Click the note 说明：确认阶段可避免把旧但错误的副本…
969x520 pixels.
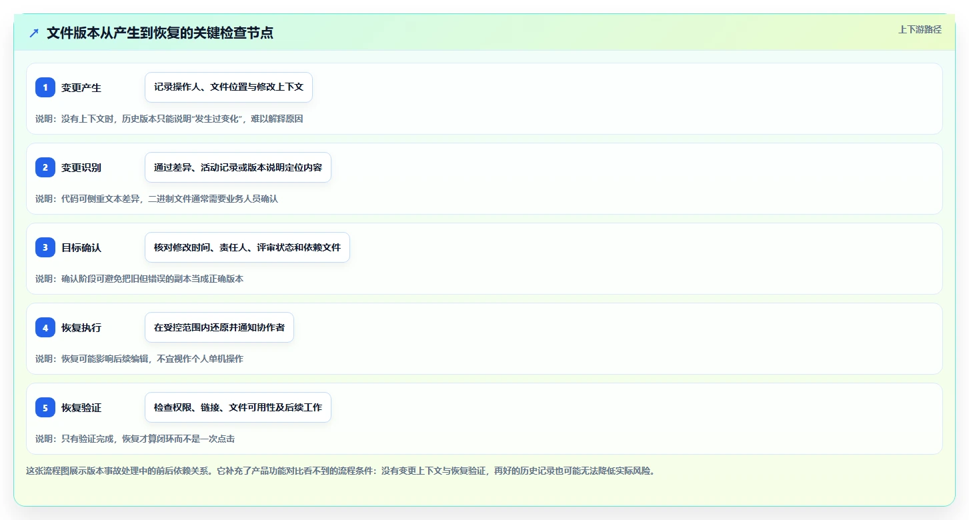tap(139, 279)
